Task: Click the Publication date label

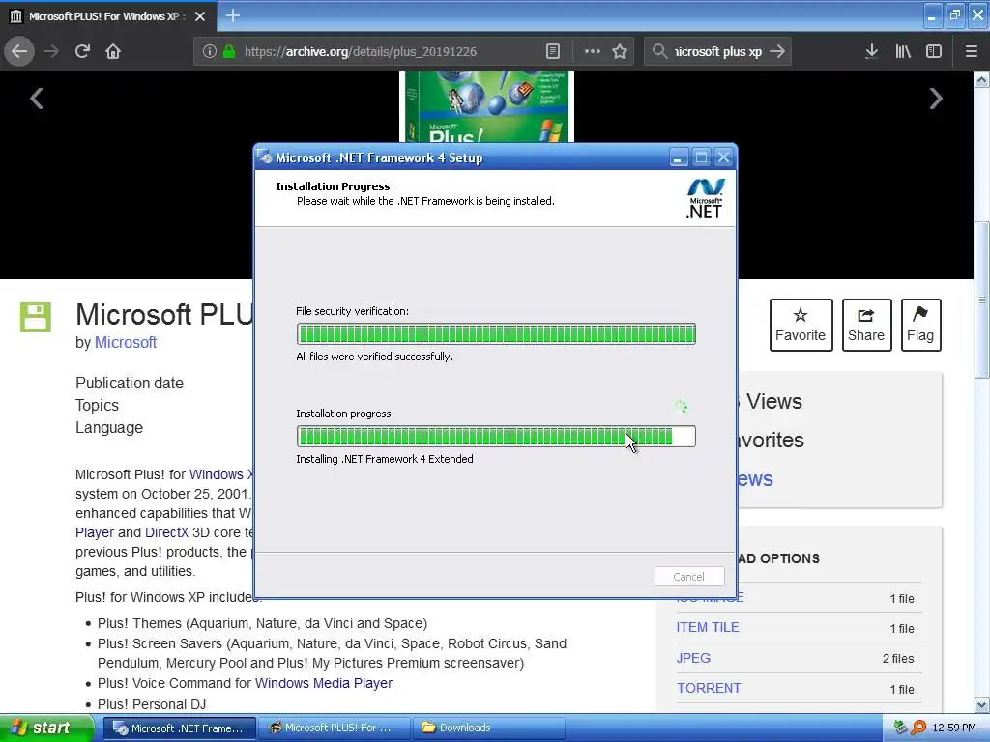Action: (130, 383)
